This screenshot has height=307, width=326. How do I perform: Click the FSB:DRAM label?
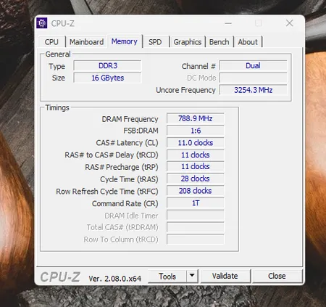(141, 131)
